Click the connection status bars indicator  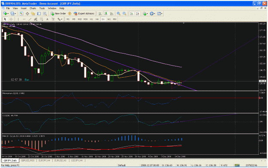pyautogui.click(x=237, y=165)
